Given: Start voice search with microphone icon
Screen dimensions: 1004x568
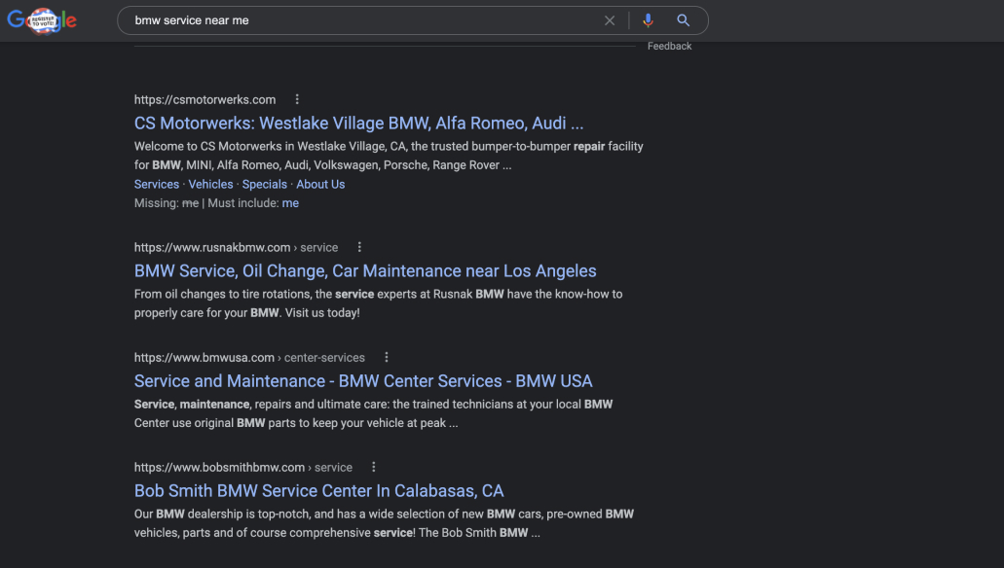Looking at the screenshot, I should click(648, 20).
